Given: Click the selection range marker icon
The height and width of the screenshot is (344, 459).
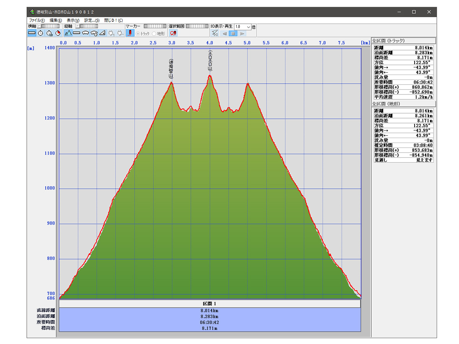Looking at the screenshot, I should point(173,33).
